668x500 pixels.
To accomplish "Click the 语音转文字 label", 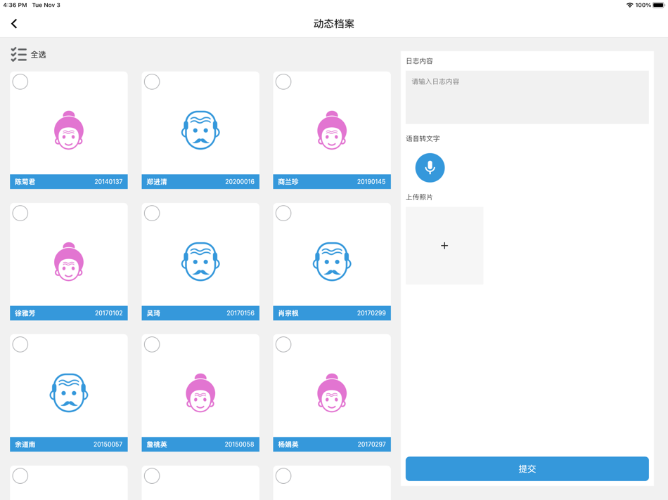I will 423,138.
